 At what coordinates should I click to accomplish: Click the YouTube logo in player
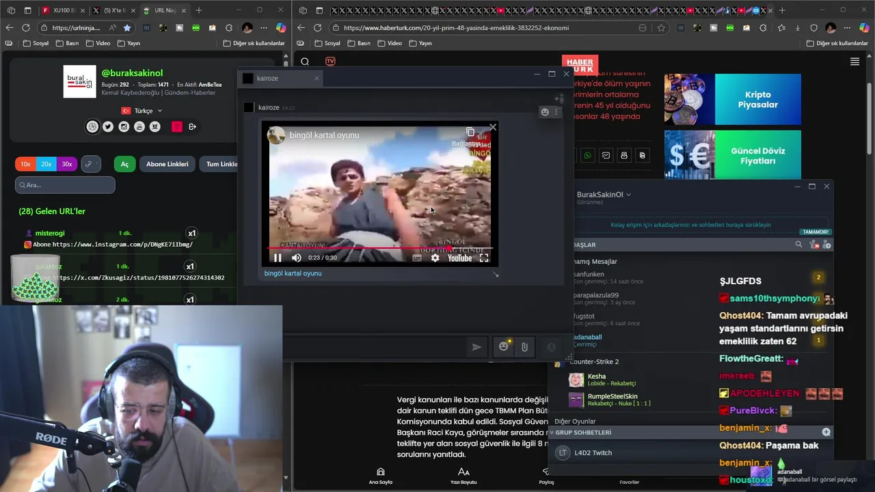[x=459, y=258]
